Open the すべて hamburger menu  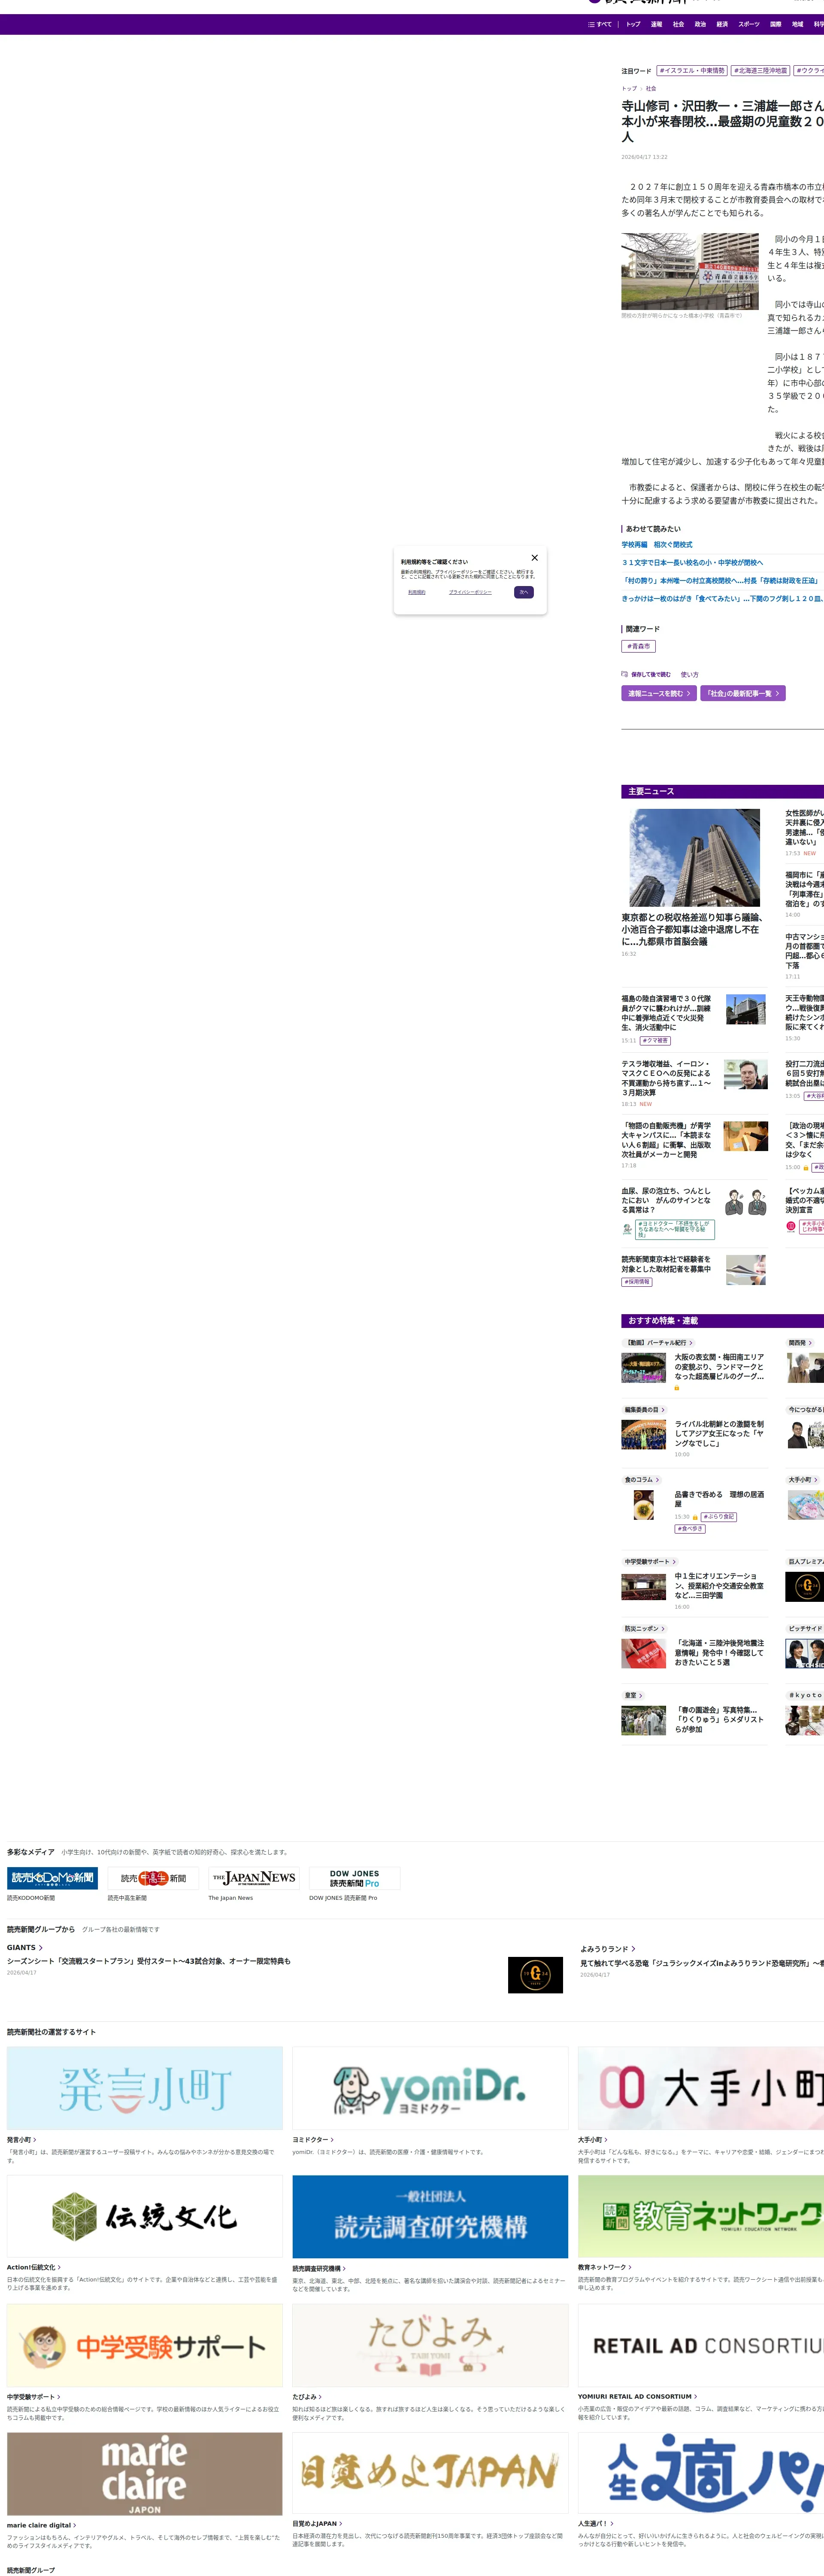coord(600,24)
